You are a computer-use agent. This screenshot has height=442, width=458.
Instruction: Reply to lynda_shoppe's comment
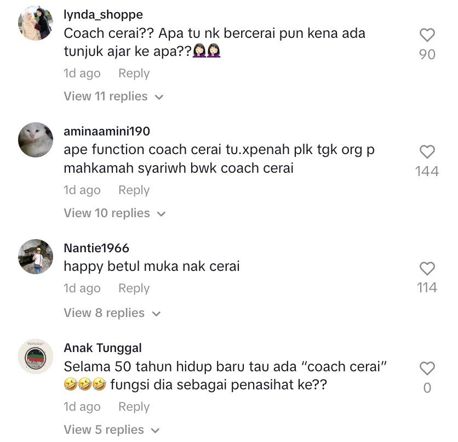pos(134,73)
